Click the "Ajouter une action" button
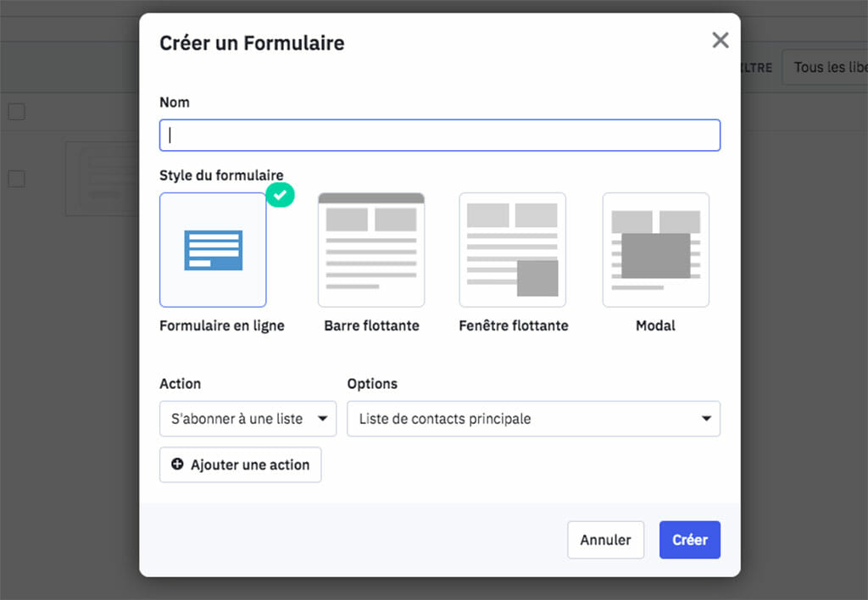The image size is (868, 600). tap(240, 464)
